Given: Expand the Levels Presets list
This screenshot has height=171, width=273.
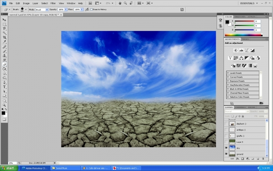Looking at the screenshot, I should [228, 73].
